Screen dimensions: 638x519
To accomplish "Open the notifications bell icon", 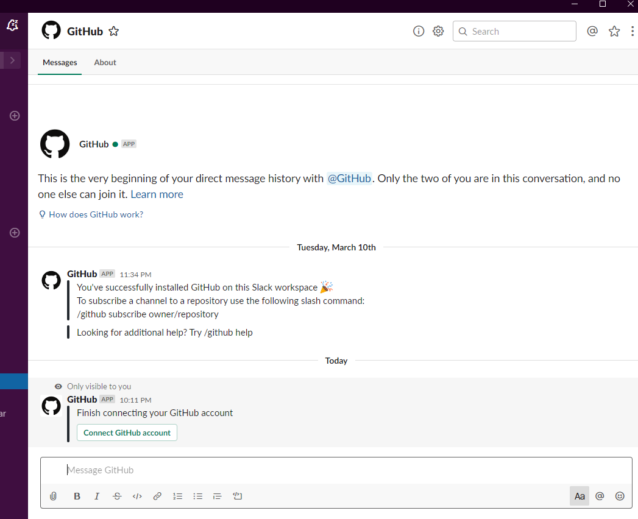I will click(x=13, y=25).
